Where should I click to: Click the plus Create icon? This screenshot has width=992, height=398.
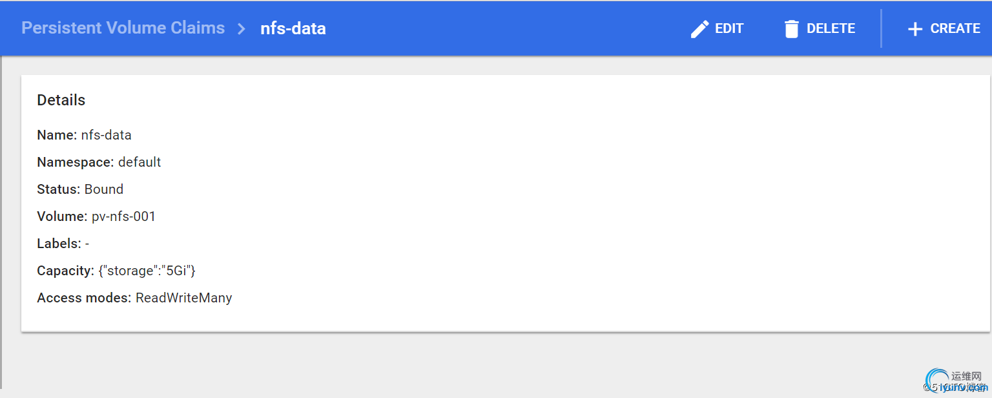[914, 29]
